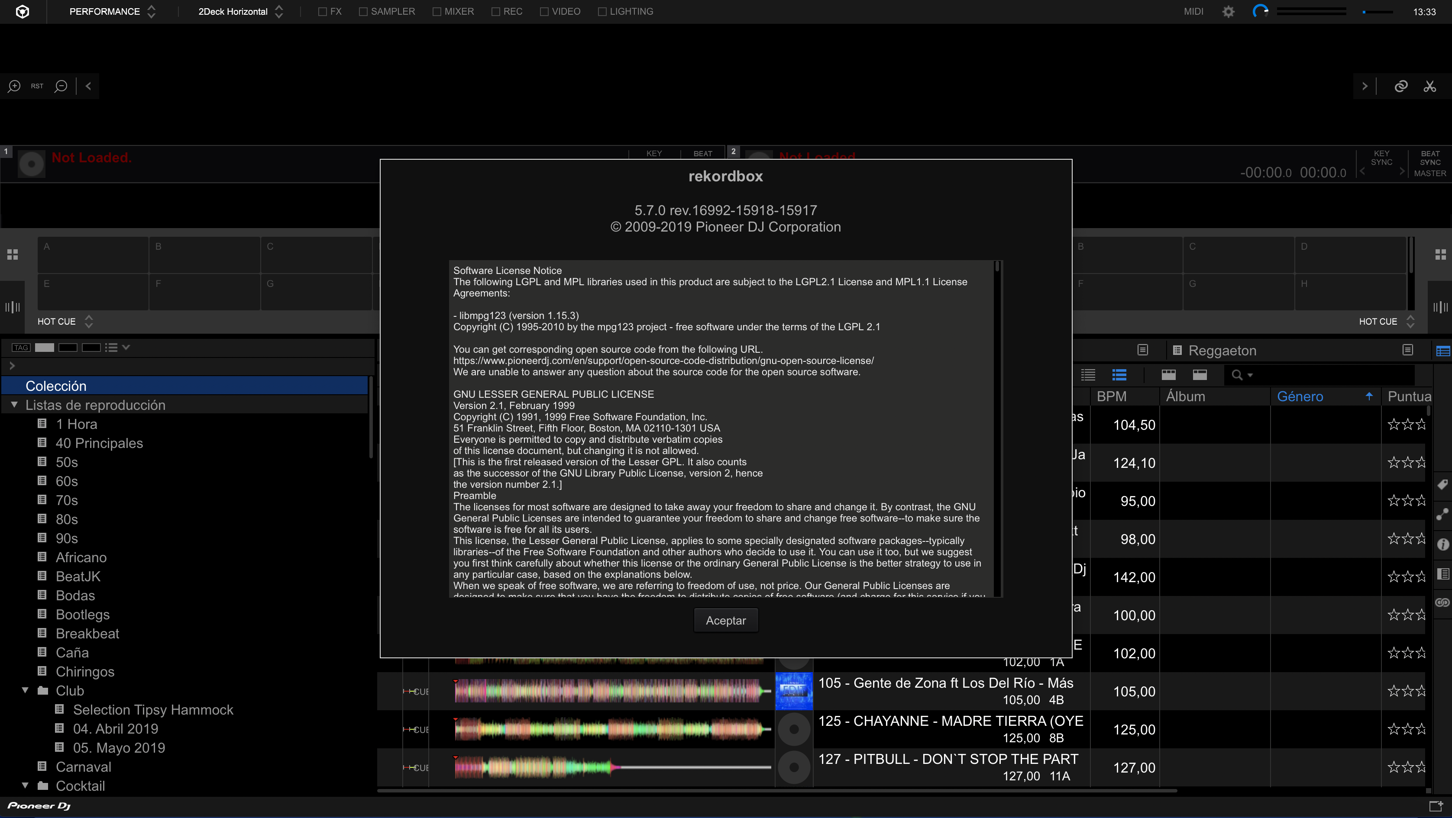Click the three-cell column layout icon

pyautogui.click(x=1168, y=375)
